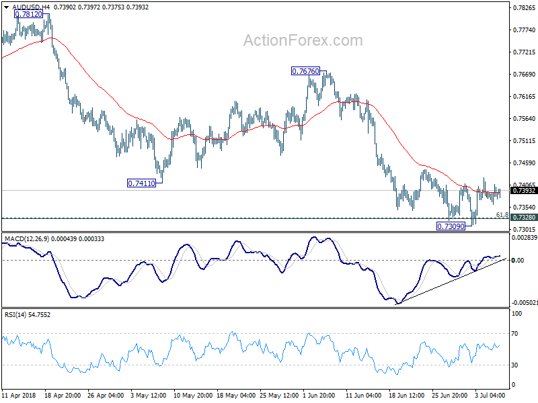Click the 0.75115 price scale value
Image resolution: width=538 pixels, height=403 pixels.
pos(524,141)
